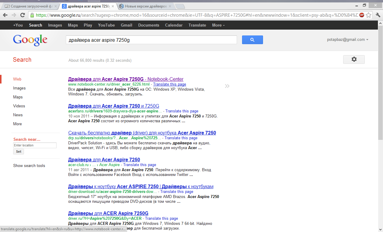Go to Play in the top bar
The width and height of the screenshot is (383, 232).
tap(88, 25)
